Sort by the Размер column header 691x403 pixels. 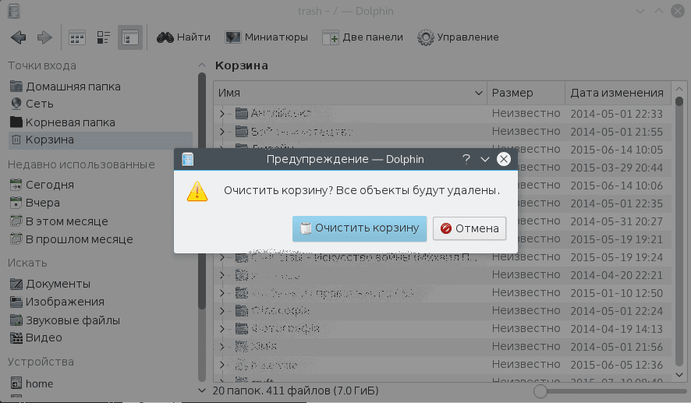pyautogui.click(x=526, y=93)
